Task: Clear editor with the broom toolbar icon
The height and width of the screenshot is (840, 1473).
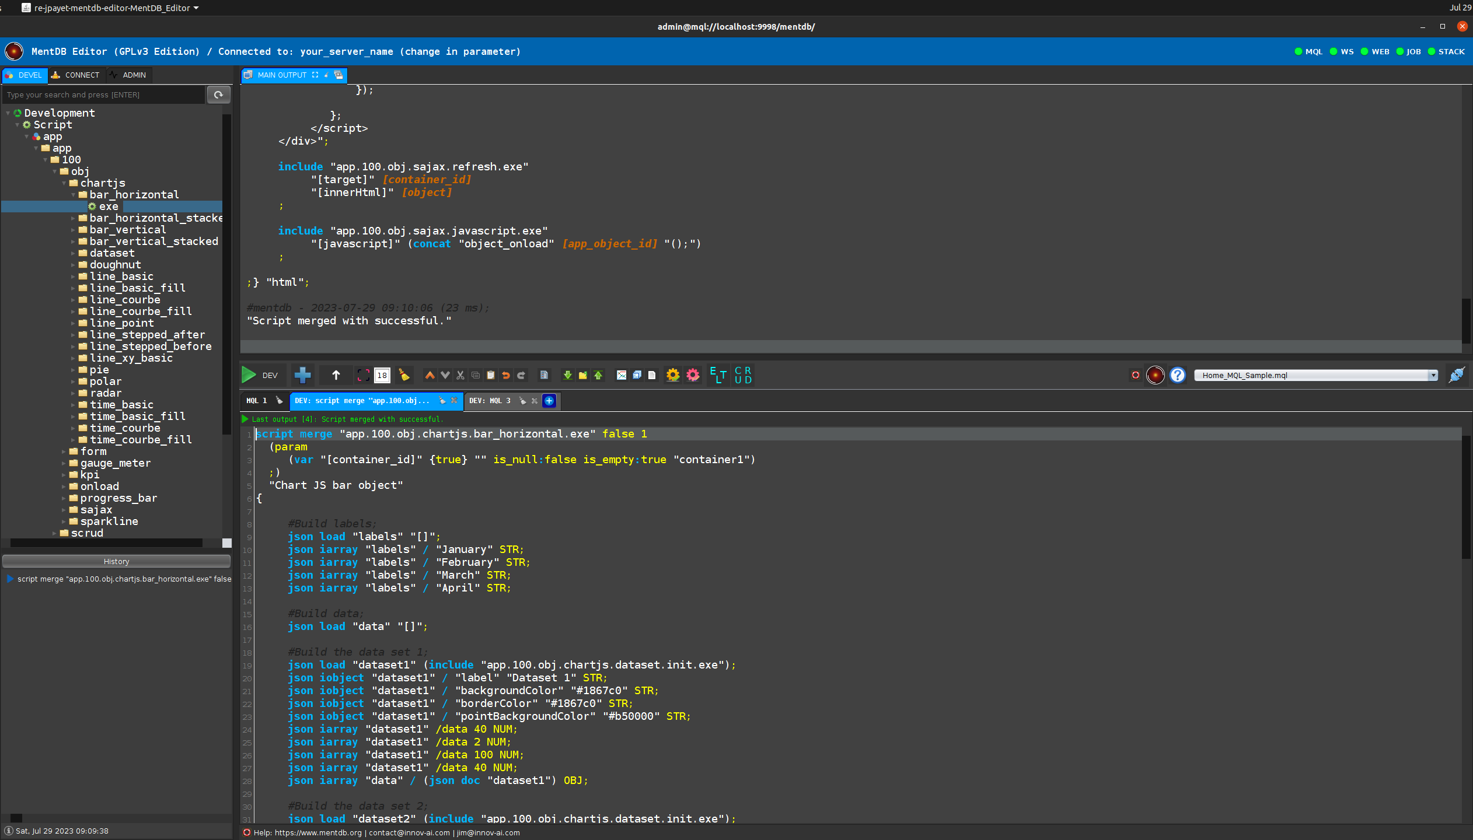Action: (404, 375)
